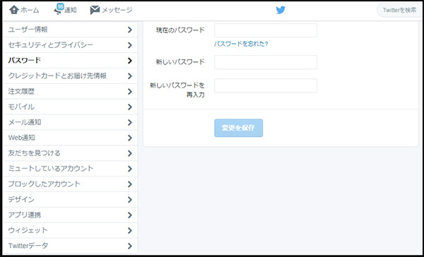
Task: Open 通知 label in top navigation
Action: (71, 11)
